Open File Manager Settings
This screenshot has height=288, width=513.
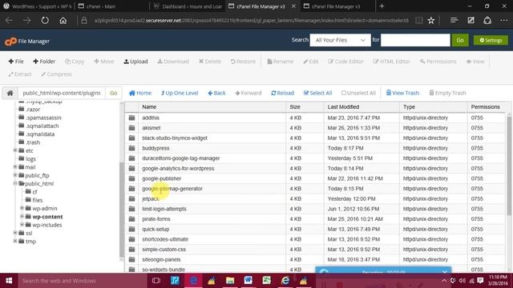click(x=491, y=40)
